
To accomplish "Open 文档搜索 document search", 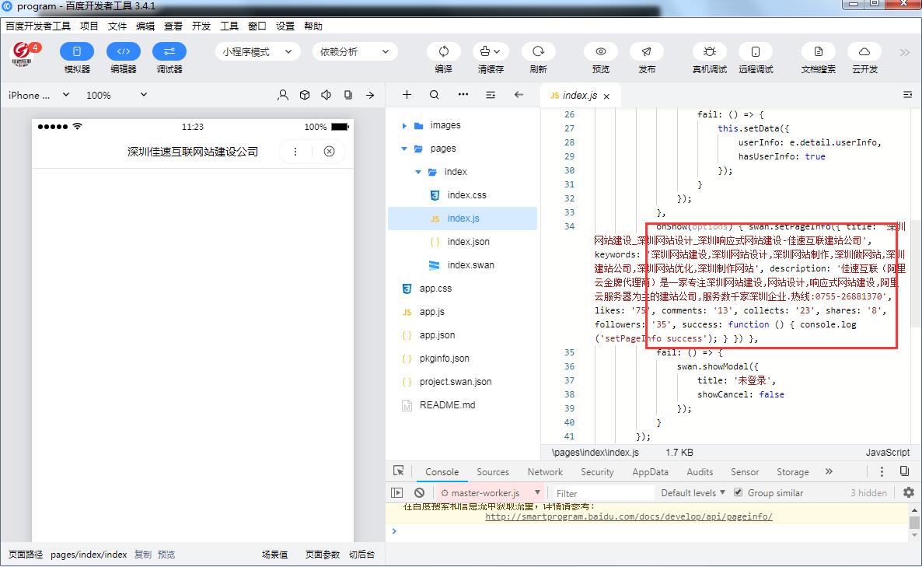I will click(819, 52).
